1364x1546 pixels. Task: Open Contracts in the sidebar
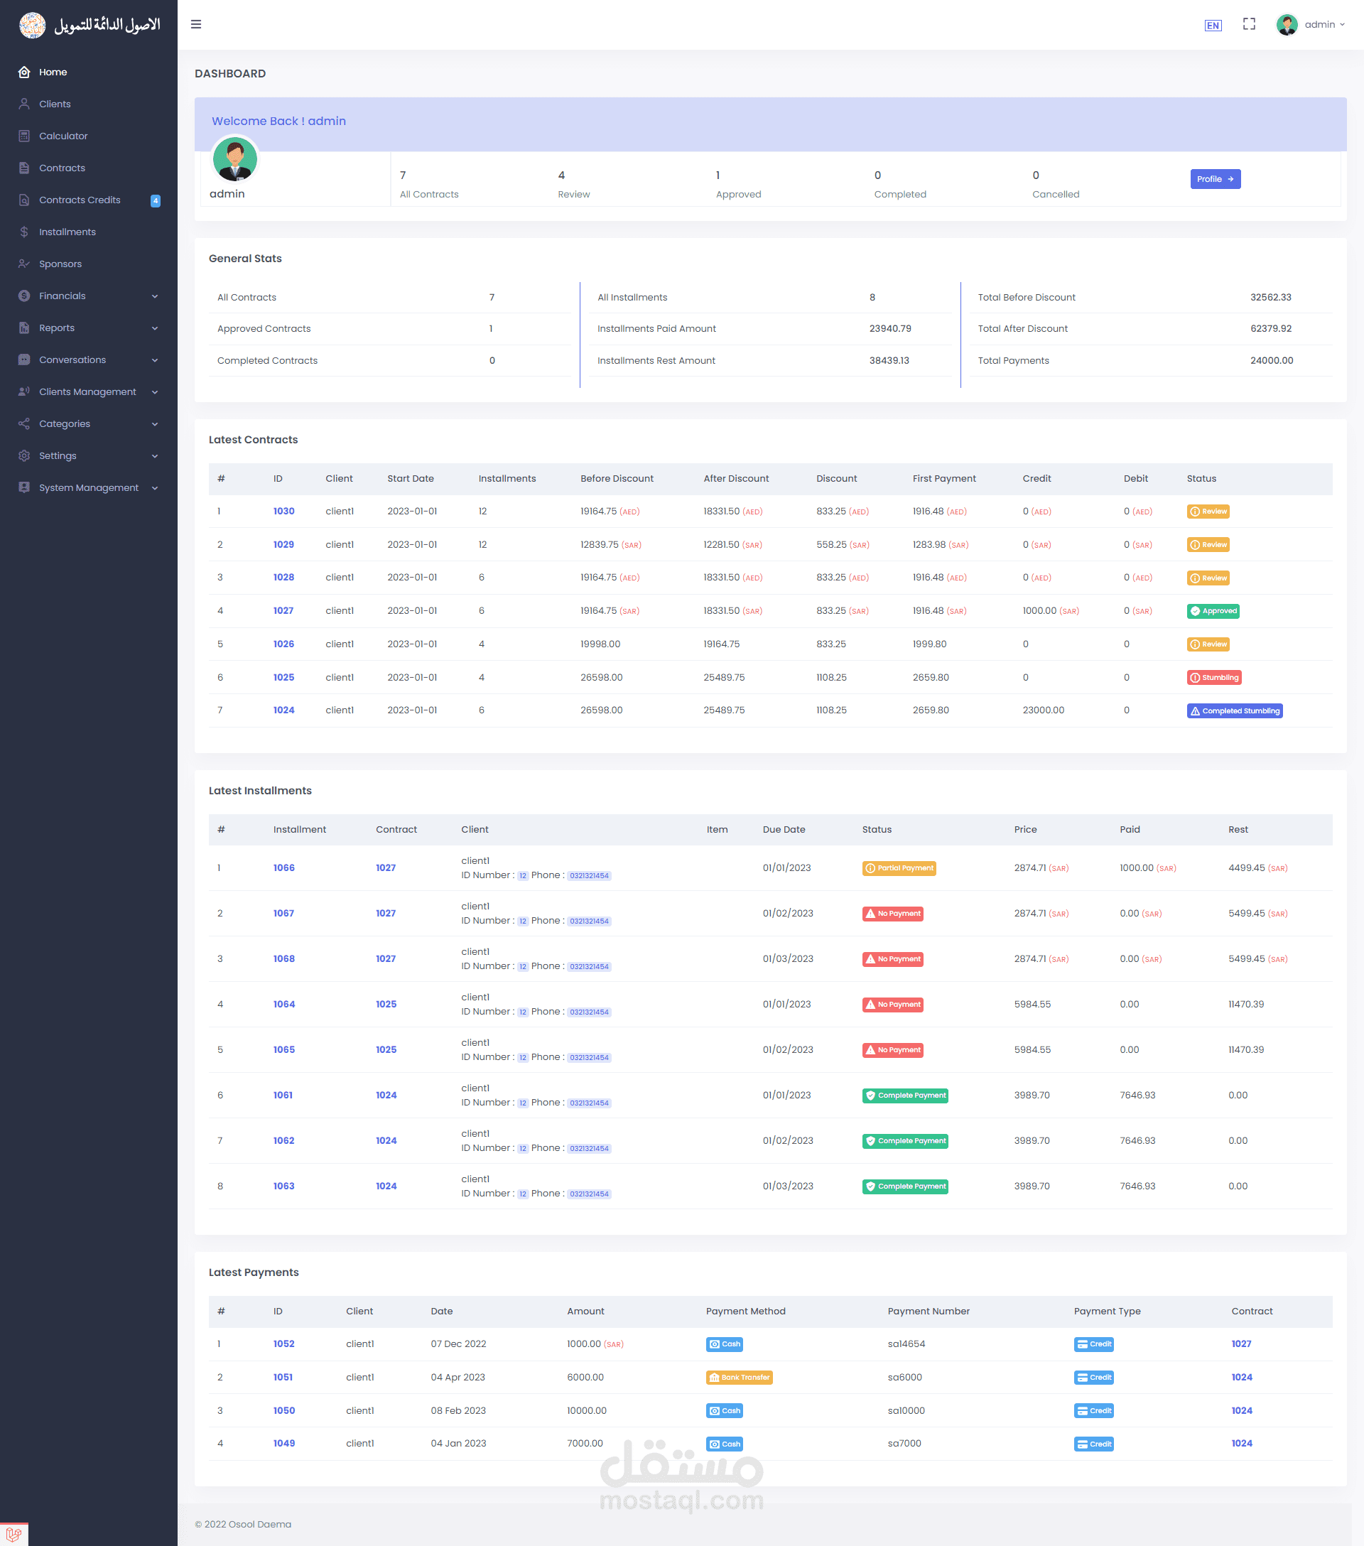point(62,168)
